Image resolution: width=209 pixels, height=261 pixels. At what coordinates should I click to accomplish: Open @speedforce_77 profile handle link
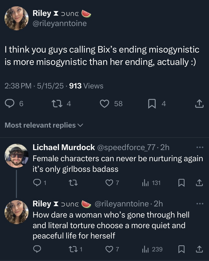[127, 147]
